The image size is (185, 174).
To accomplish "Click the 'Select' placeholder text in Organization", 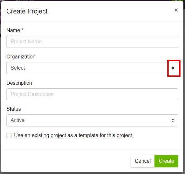I will click(x=18, y=68).
